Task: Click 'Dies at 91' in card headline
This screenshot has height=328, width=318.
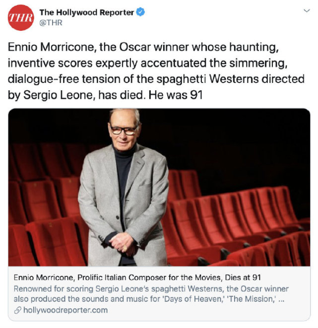Action: pyautogui.click(x=243, y=277)
